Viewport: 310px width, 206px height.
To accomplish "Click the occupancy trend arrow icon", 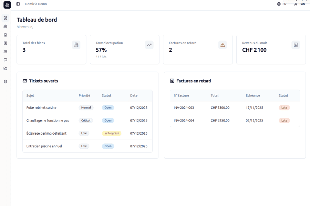I will pos(149,45).
